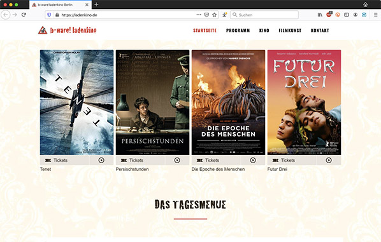Click the padlock site security icon

coord(57,15)
